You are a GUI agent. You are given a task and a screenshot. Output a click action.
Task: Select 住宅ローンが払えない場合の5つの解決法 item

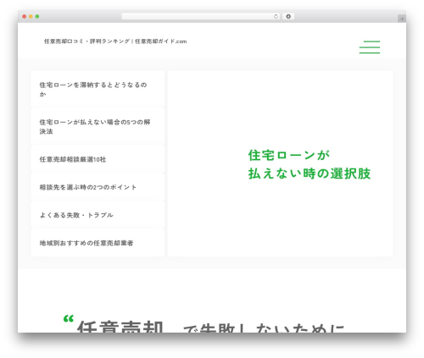tap(98, 126)
